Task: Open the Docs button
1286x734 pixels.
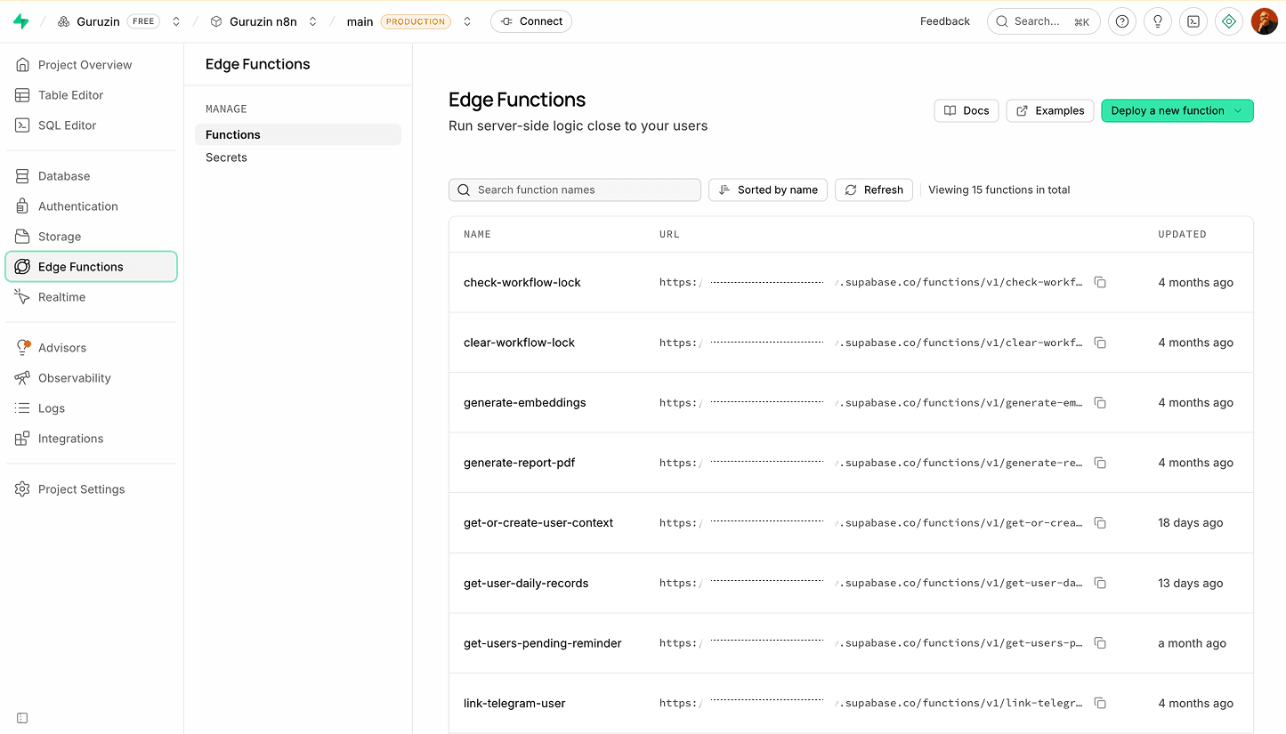Action: point(967,110)
